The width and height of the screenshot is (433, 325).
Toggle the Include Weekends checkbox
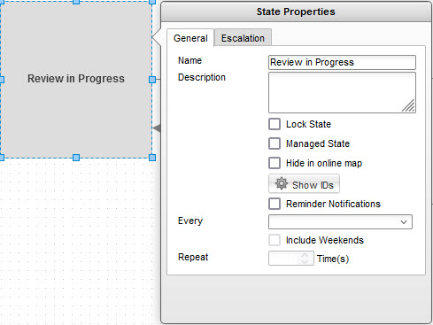click(274, 240)
